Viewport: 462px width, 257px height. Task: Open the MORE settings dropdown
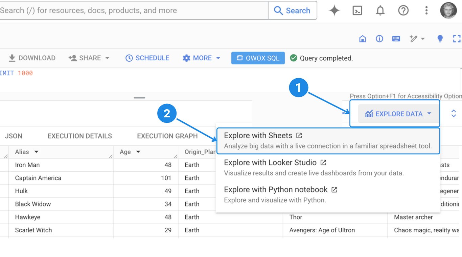[202, 58]
